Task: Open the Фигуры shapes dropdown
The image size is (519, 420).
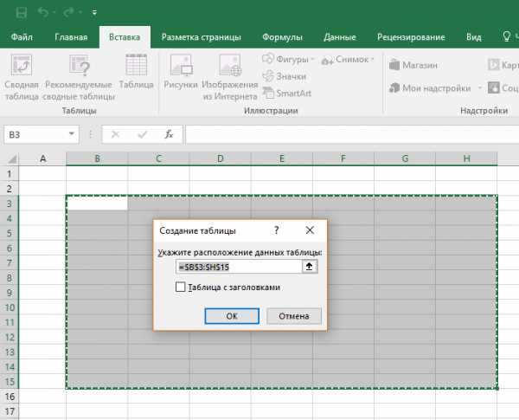Action: [x=288, y=60]
